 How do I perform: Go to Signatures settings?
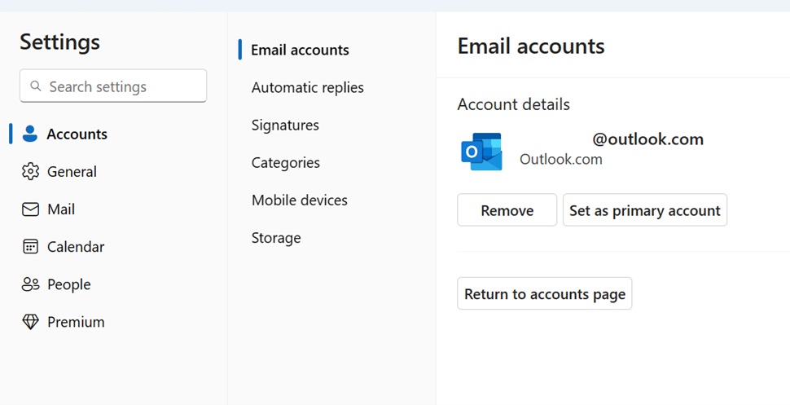coord(285,125)
